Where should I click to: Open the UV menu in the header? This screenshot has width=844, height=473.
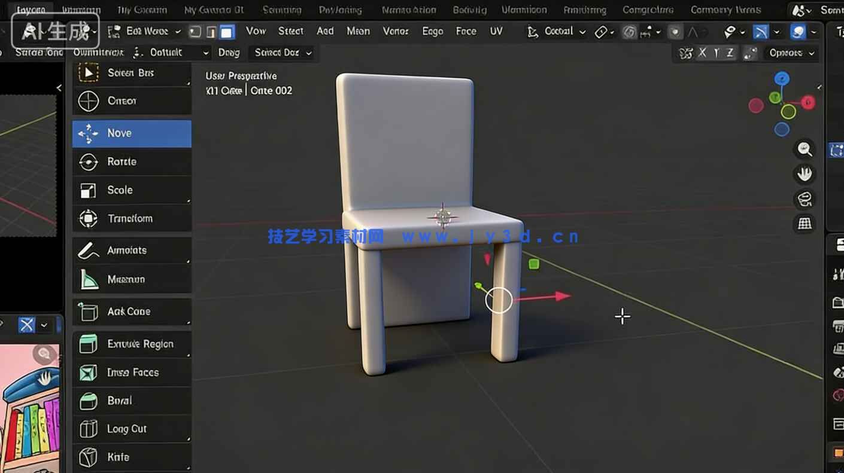click(x=496, y=31)
